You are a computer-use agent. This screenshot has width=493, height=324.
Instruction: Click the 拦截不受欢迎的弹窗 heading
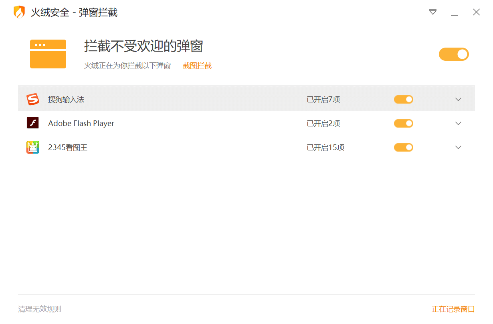(x=143, y=46)
